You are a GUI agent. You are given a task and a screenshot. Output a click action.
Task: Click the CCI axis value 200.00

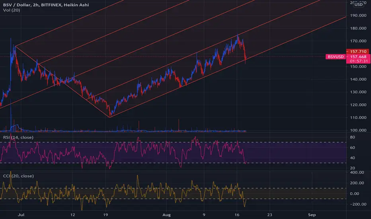click(357, 183)
